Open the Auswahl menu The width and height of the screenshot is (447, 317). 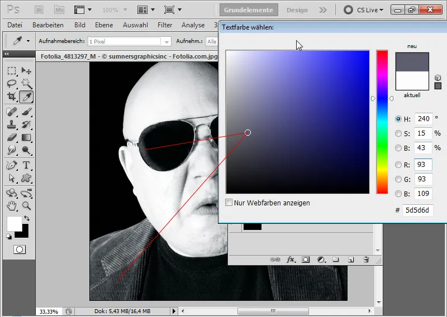pyautogui.click(x=135, y=25)
